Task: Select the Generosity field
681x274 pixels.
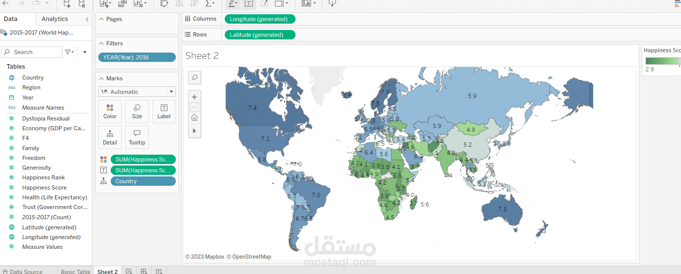Action: (37, 167)
